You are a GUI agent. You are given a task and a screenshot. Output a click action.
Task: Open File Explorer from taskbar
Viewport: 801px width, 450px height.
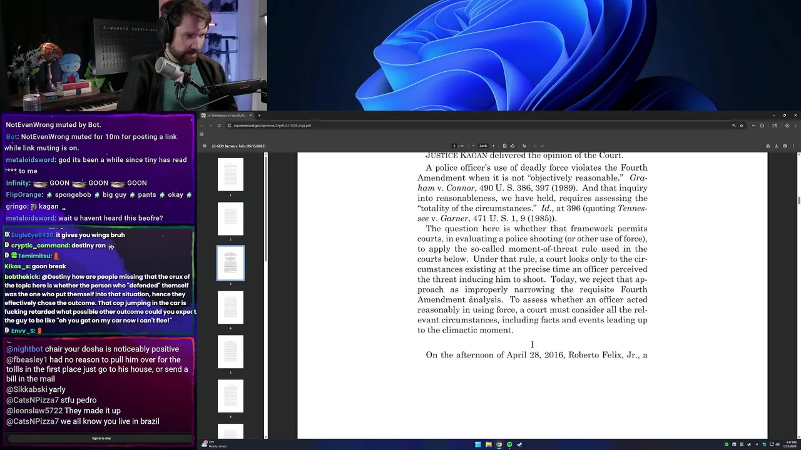[x=489, y=444]
